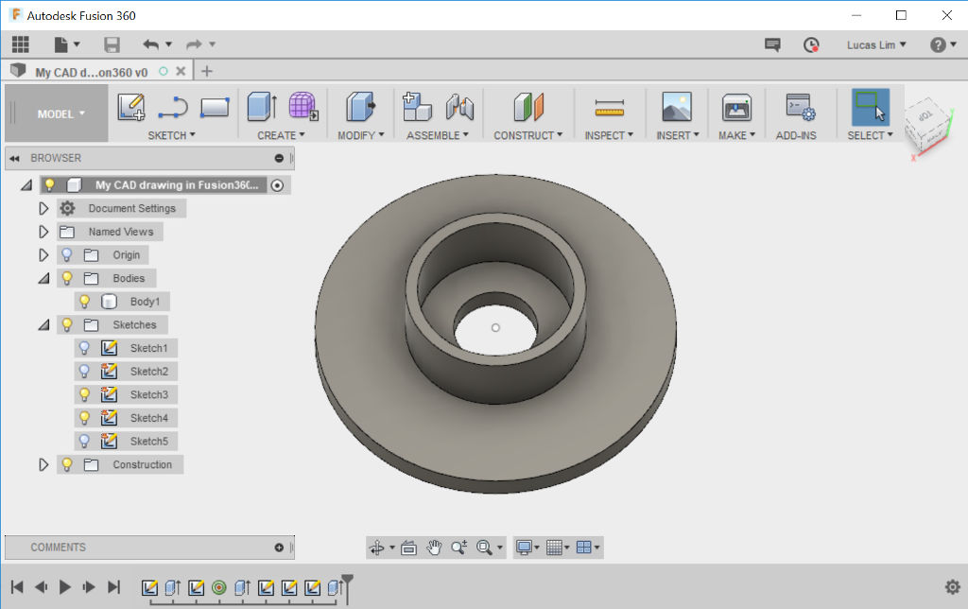This screenshot has width=968, height=609.
Task: Expand the Comments panel plus button
Action: coord(279,548)
